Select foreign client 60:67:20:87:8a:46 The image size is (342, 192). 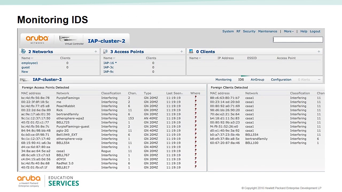pos(225,143)
